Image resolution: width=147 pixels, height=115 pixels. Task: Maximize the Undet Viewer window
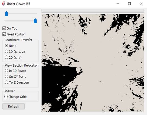coord(129,4)
